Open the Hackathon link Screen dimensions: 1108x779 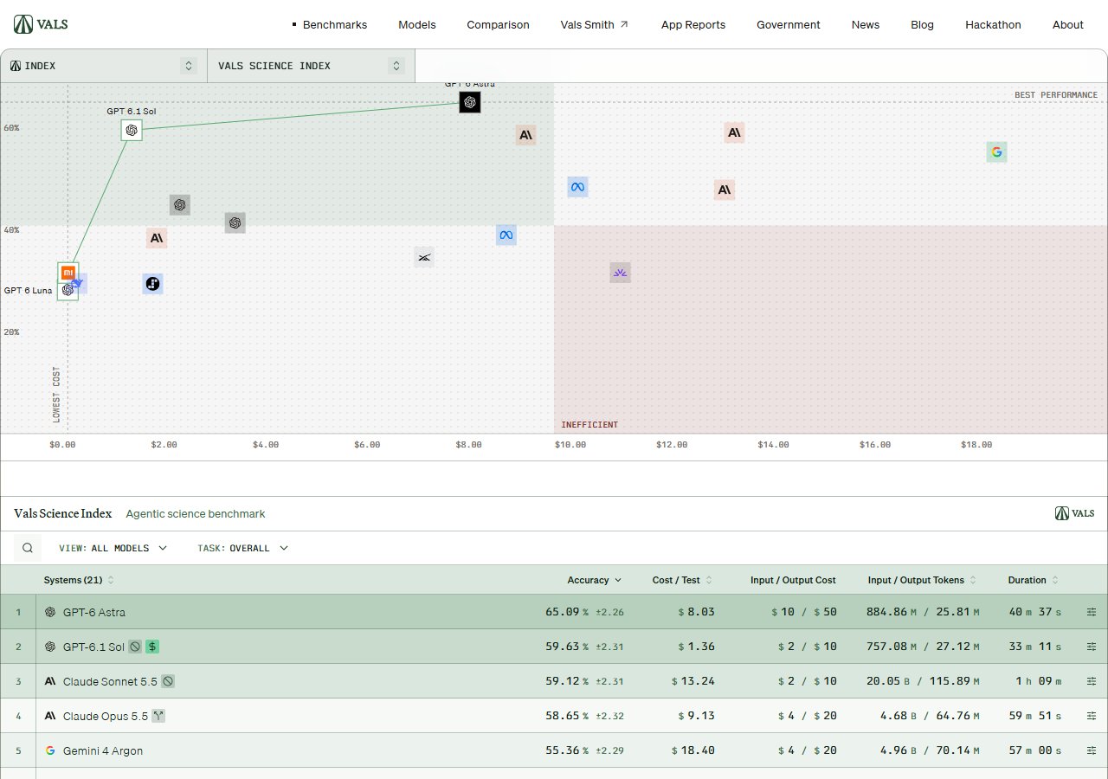[x=993, y=24]
